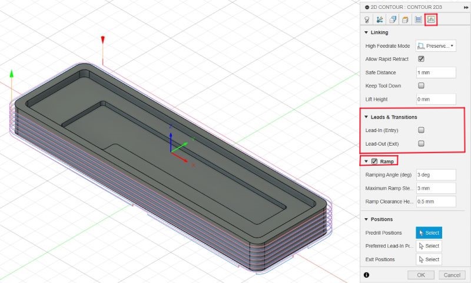
Task: Edit Ramp Clearance Height field
Action: (436, 202)
